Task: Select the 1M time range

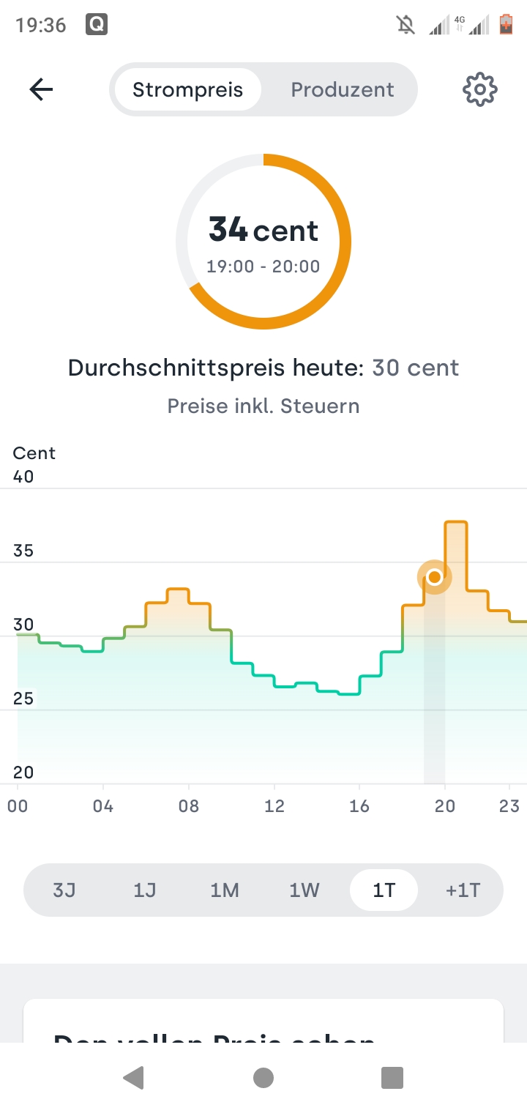Action: (x=225, y=890)
